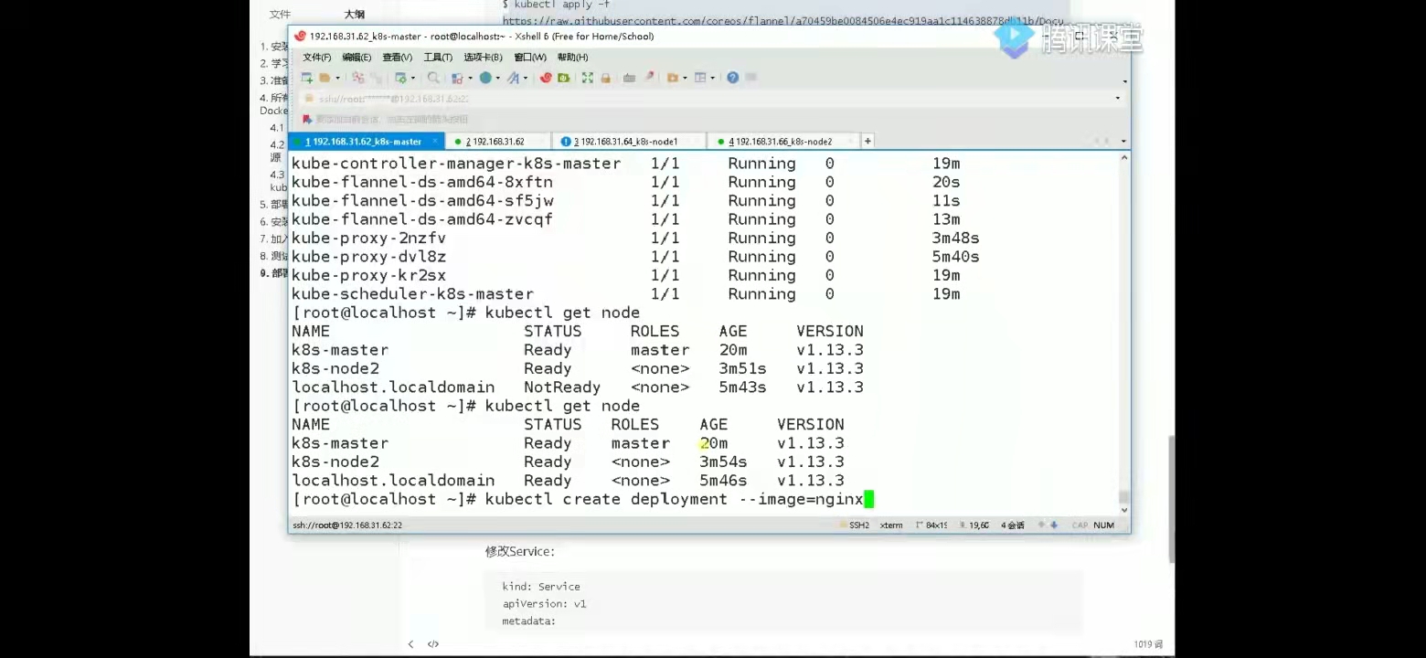Click the blue down arrow in status bar
1426x658 pixels.
click(x=1054, y=525)
